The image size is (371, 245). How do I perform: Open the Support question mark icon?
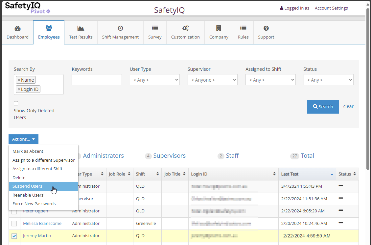point(266,28)
